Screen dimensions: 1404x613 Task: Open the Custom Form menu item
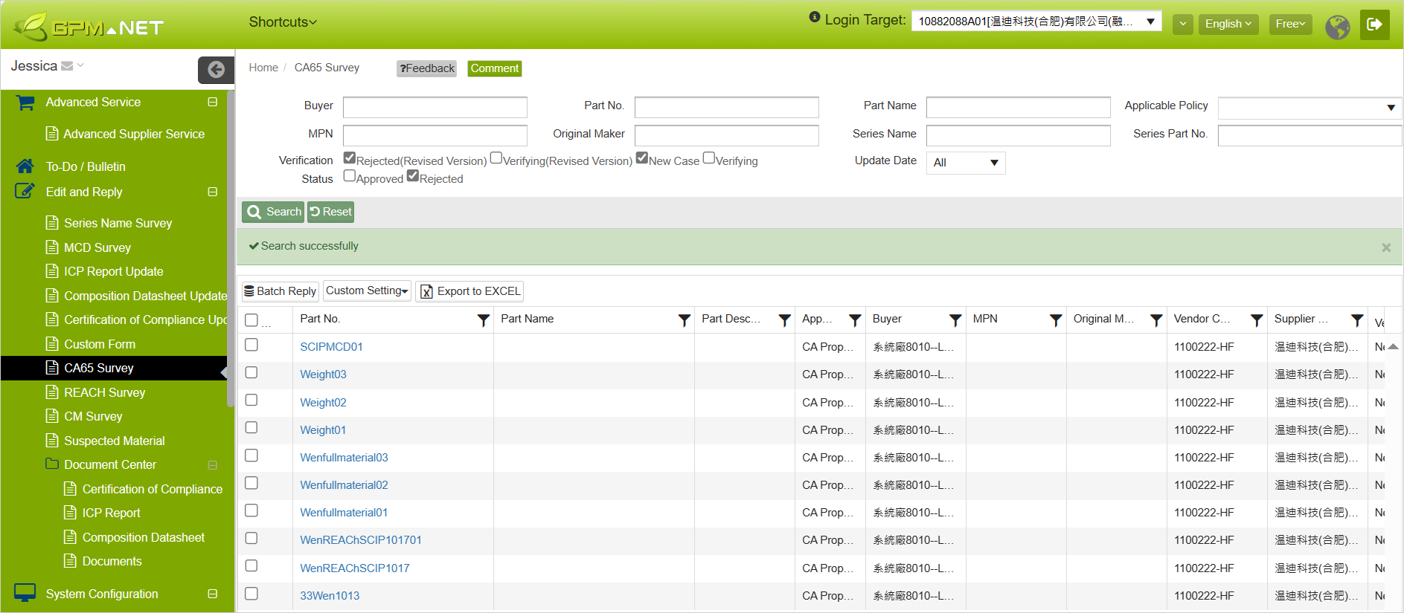pyautogui.click(x=100, y=344)
